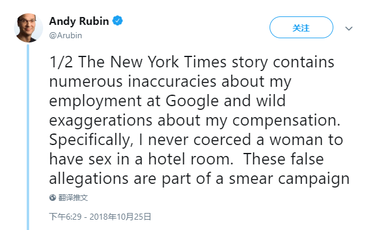Viewport: 374px width, 230px height.
Task: Click 'numerous inaccuracies' in the tweet text
Action: (132, 81)
